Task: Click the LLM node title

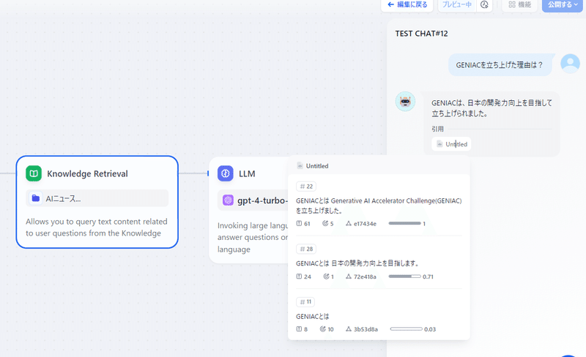Action: pyautogui.click(x=247, y=173)
